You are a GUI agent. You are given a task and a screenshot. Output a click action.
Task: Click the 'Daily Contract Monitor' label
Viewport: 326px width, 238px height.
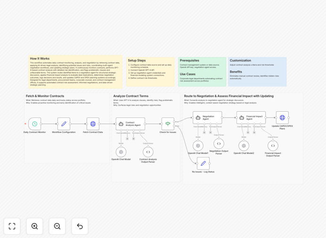[x=34, y=132]
